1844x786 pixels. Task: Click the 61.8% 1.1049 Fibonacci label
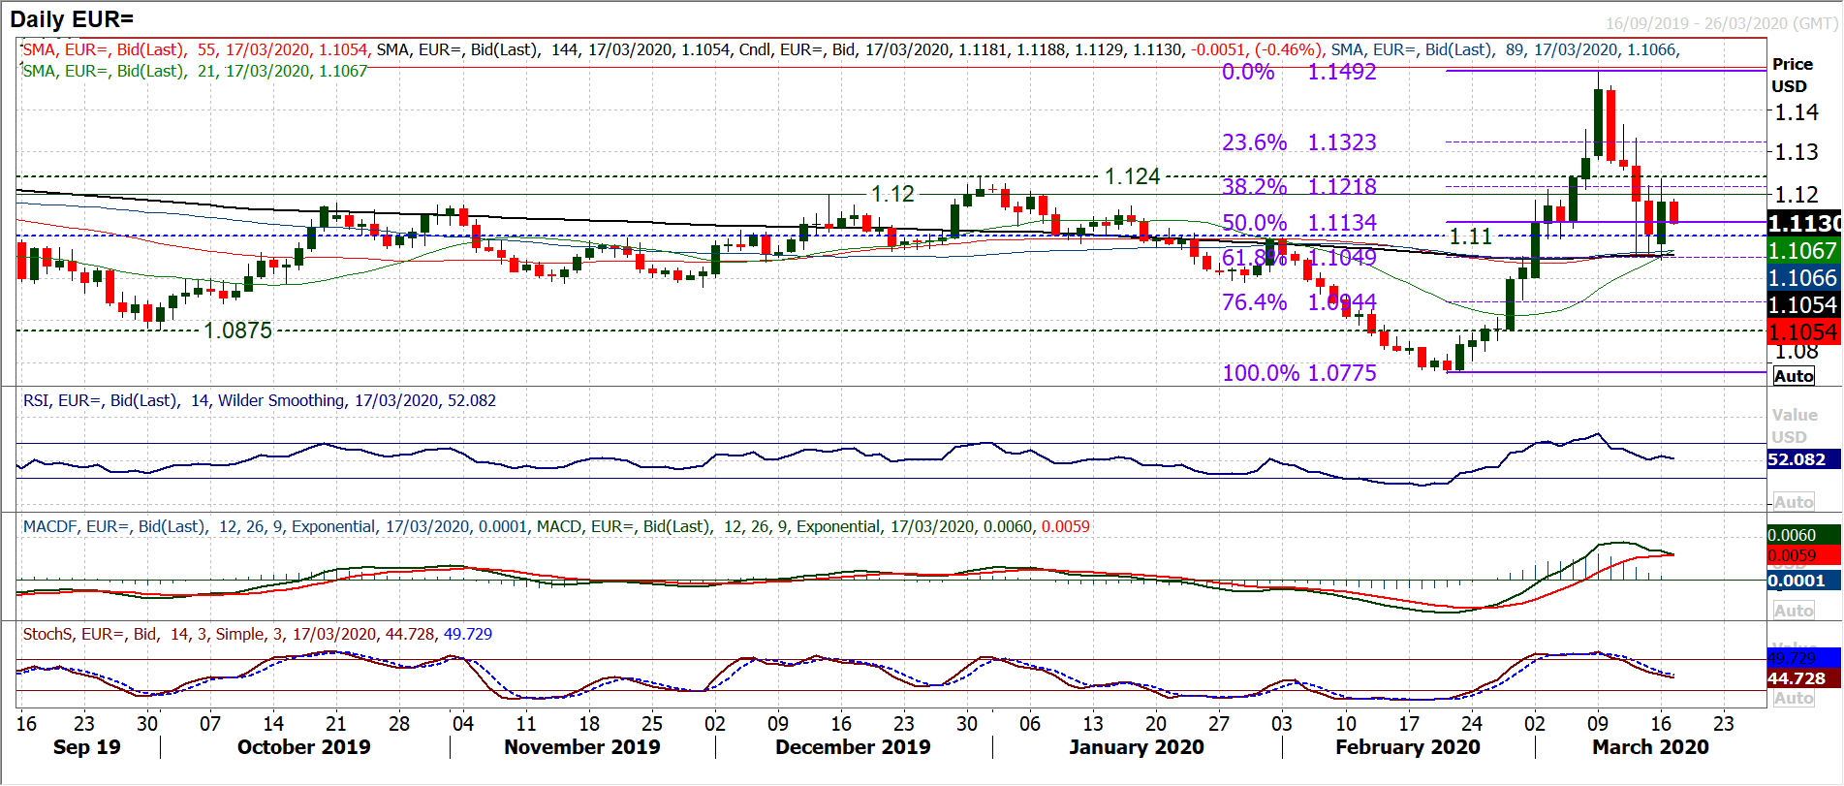click(x=1298, y=258)
